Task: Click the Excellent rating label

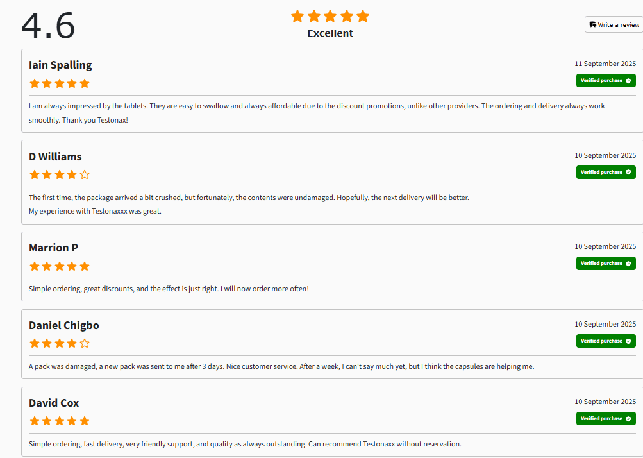Action: coord(330,33)
